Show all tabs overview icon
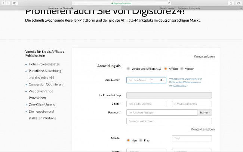 coord(239,3)
